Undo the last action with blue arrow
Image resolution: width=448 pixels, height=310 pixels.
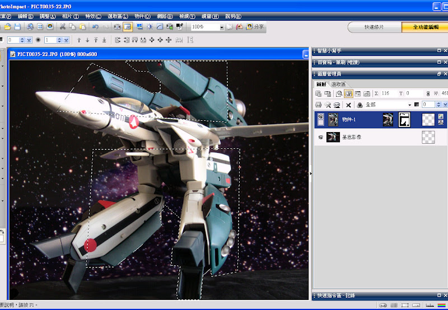pos(95,27)
